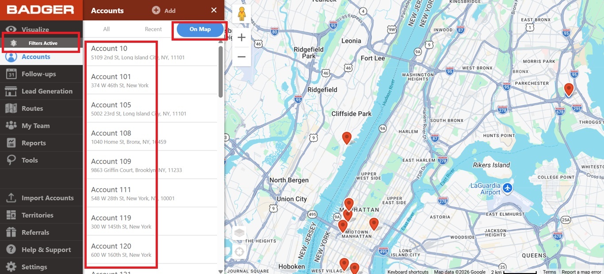The height and width of the screenshot is (274, 604).
Task: Close the Accounts panel with X
Action: pyautogui.click(x=214, y=10)
